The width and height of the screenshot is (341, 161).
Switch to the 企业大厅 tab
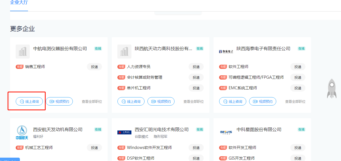coord(19,3)
